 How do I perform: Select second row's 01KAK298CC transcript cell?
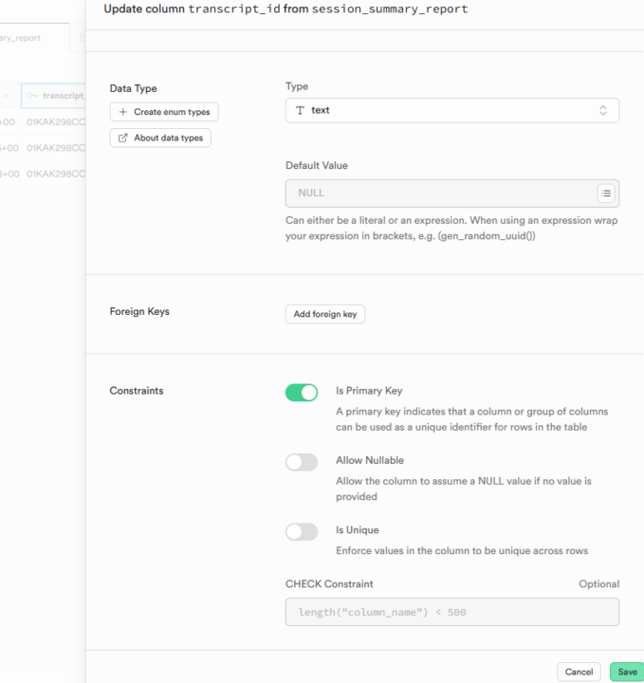tap(55, 148)
